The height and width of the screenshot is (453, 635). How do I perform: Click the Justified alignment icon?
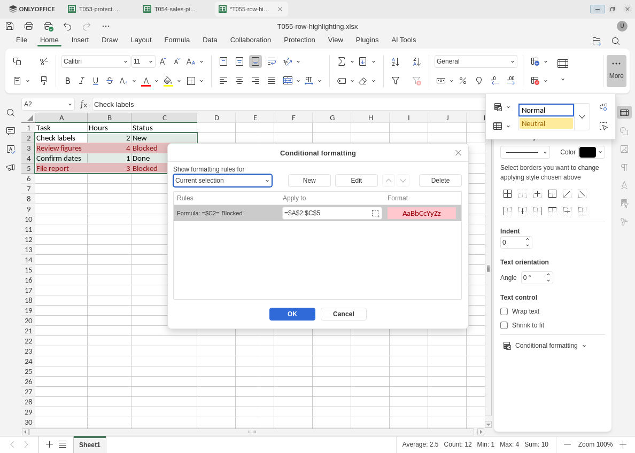(x=272, y=81)
